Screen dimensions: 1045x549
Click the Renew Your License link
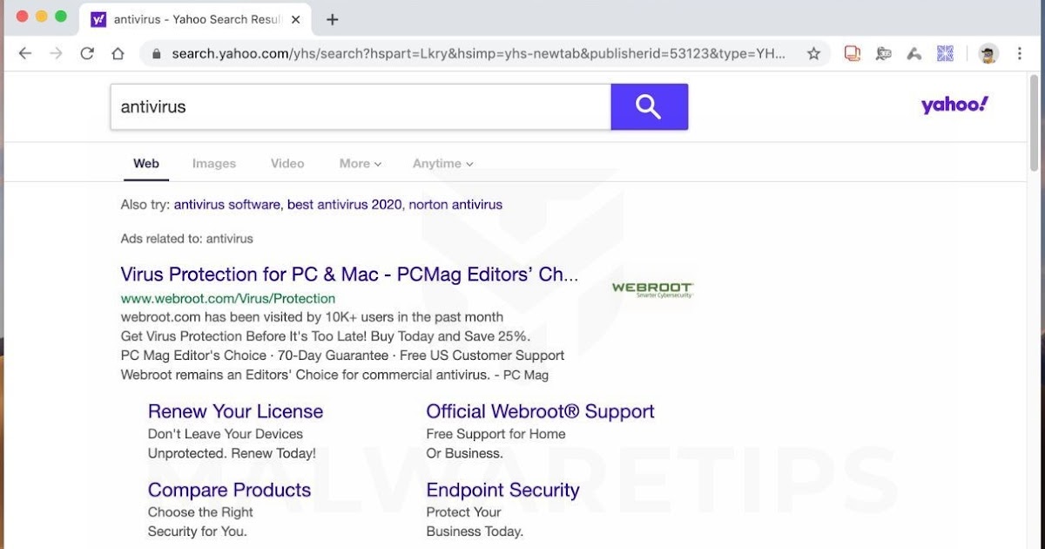235,411
